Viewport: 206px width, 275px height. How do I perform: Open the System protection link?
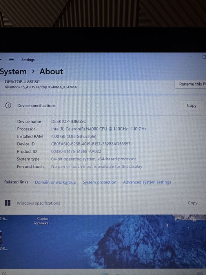[100, 182]
